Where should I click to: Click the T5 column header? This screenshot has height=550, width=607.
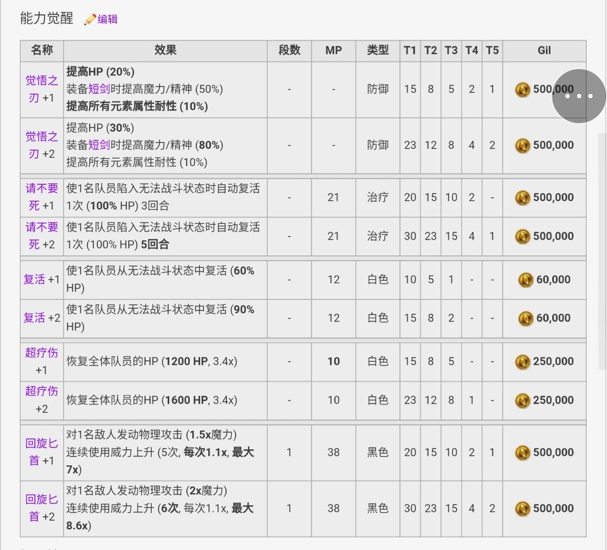coord(492,51)
